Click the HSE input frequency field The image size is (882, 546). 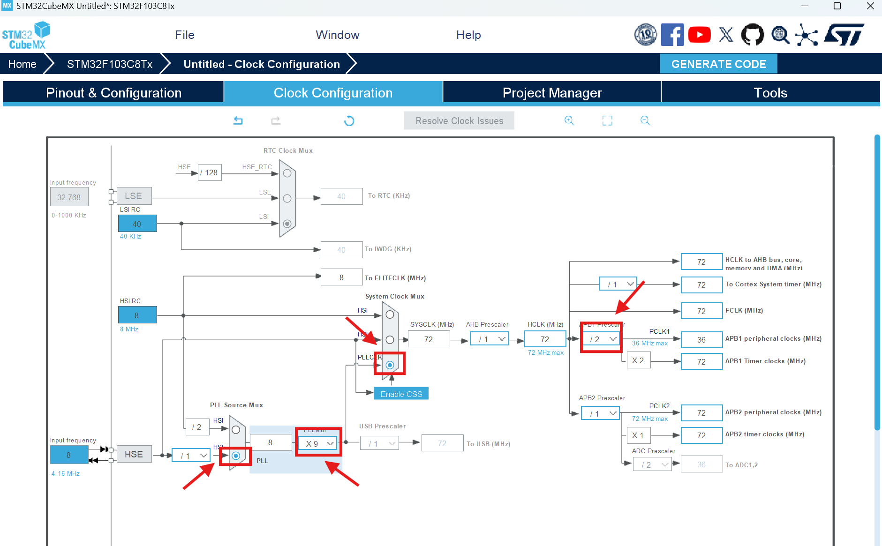click(69, 455)
